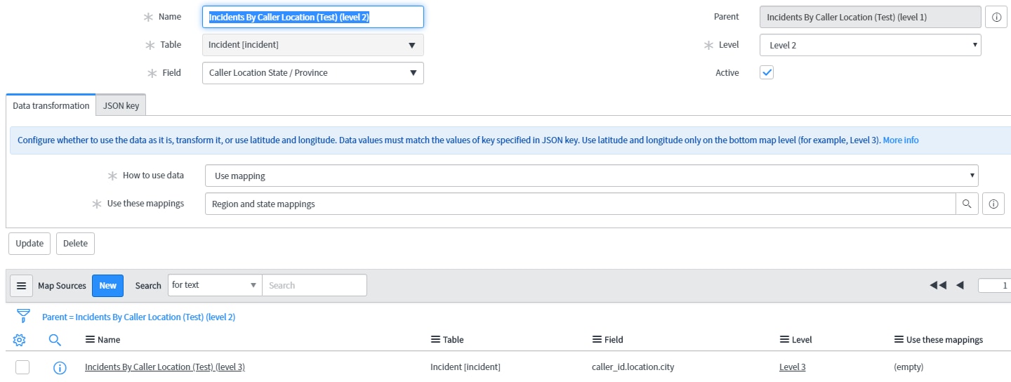Image resolution: width=1011 pixels, height=382 pixels.
Task: Expand the Level dropdown
Action: tap(870, 45)
